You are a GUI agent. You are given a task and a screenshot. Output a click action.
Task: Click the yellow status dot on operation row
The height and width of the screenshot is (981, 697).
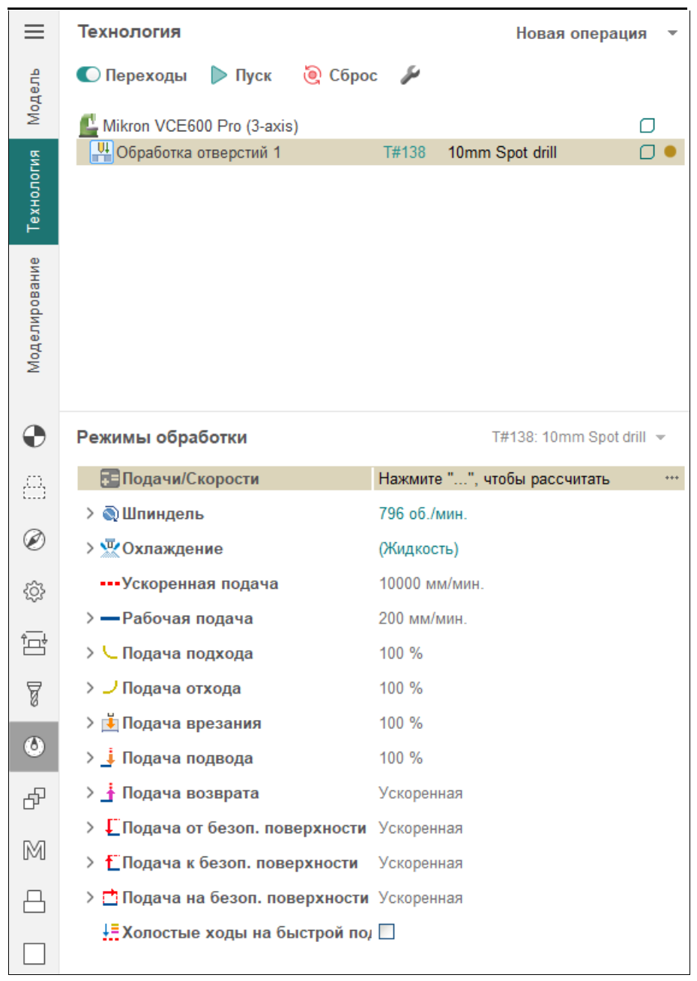tap(670, 151)
